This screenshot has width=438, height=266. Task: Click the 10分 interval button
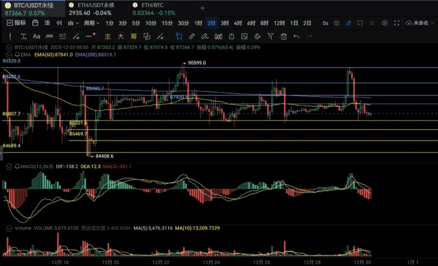[x=151, y=23]
